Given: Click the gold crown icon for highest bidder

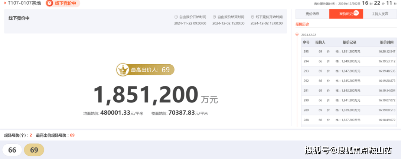Looking at the screenshot, I should pyautogui.click(x=122, y=70).
